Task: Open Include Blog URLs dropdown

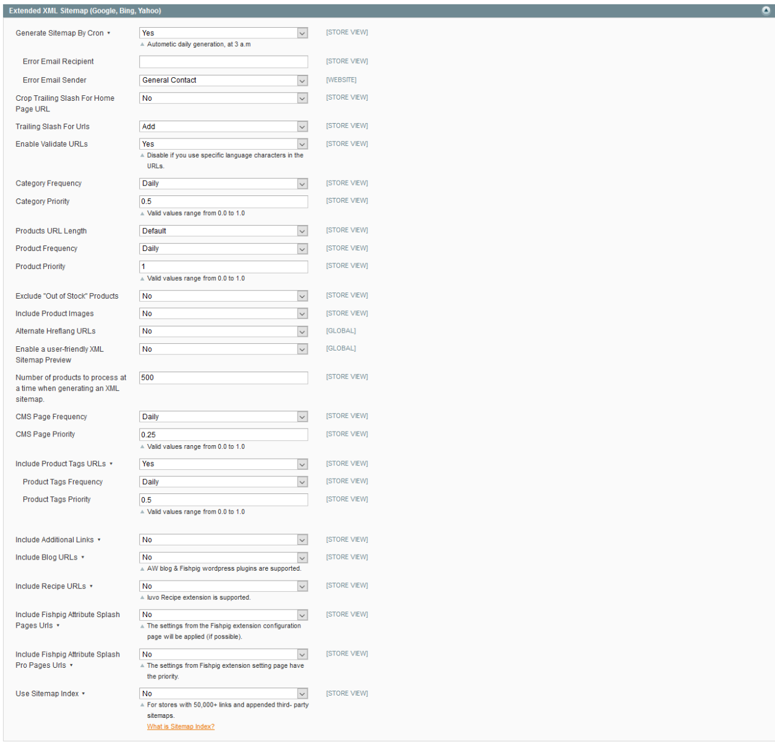Action: pyautogui.click(x=223, y=558)
